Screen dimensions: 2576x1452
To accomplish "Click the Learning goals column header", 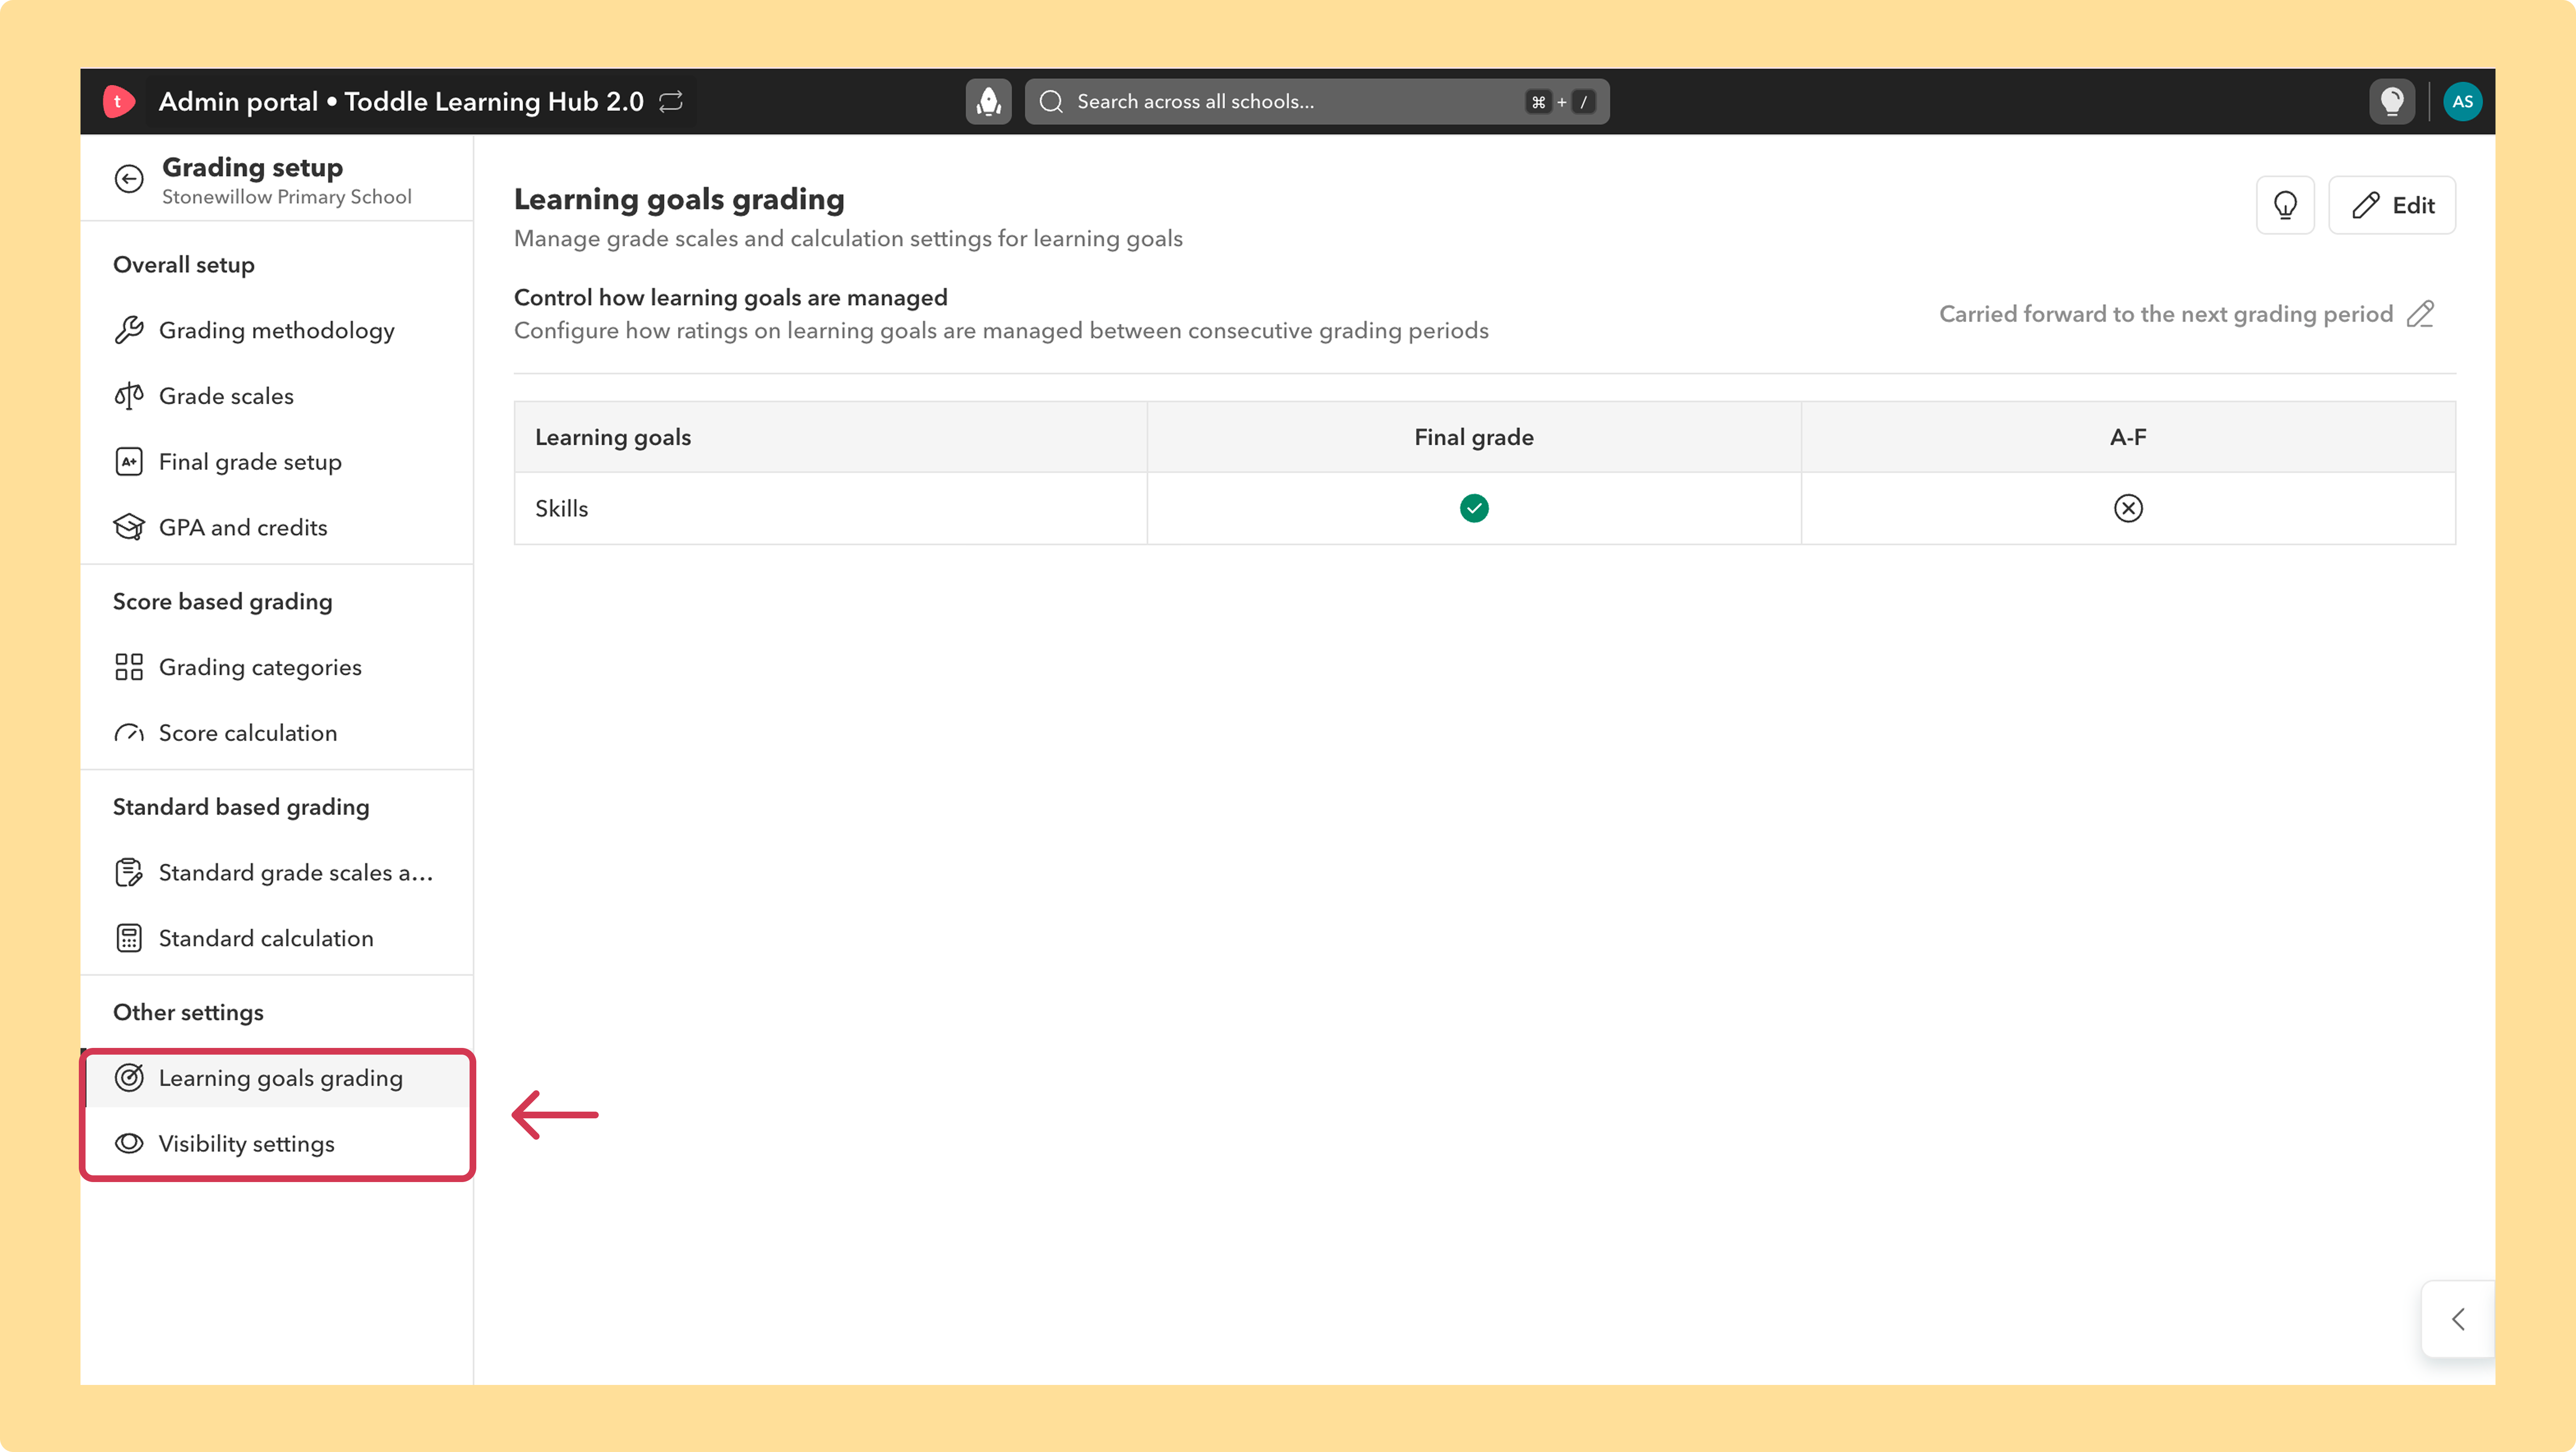I will [x=613, y=437].
